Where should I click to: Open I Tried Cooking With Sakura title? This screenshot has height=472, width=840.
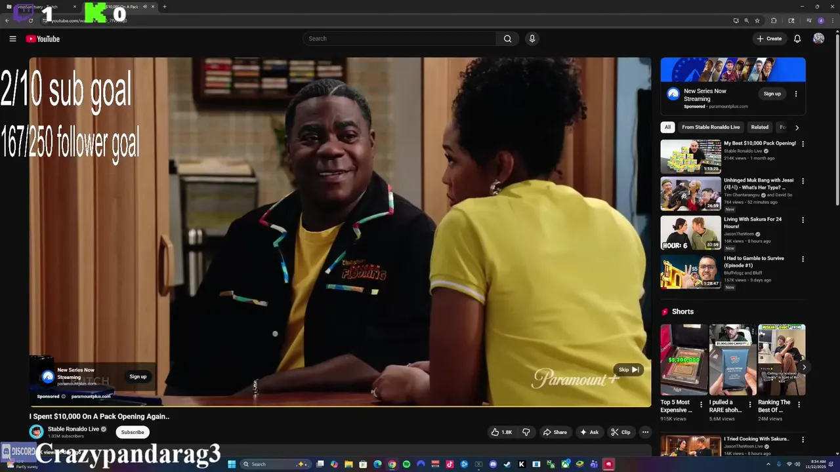[756, 439]
